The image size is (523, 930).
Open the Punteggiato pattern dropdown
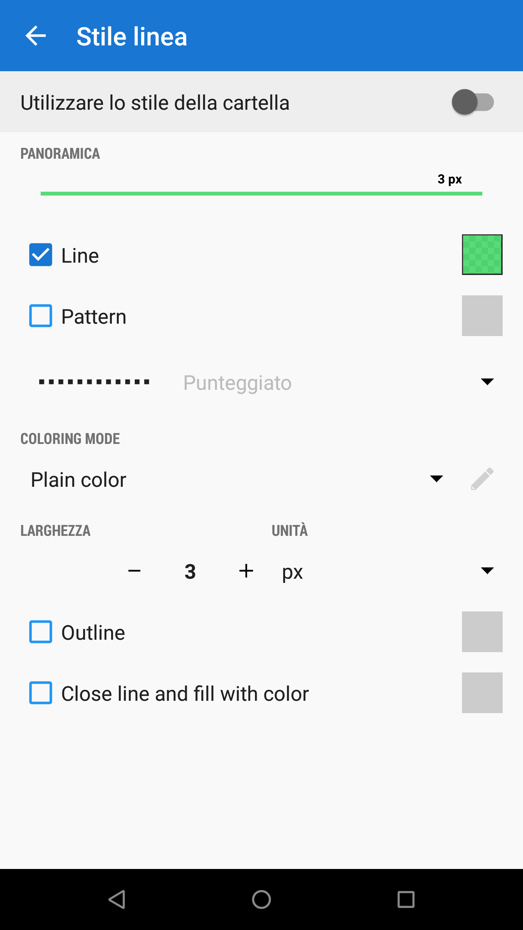(487, 381)
